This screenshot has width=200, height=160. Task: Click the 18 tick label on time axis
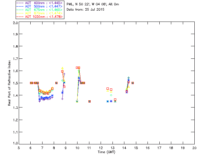pyautogui.click(x=171, y=148)
